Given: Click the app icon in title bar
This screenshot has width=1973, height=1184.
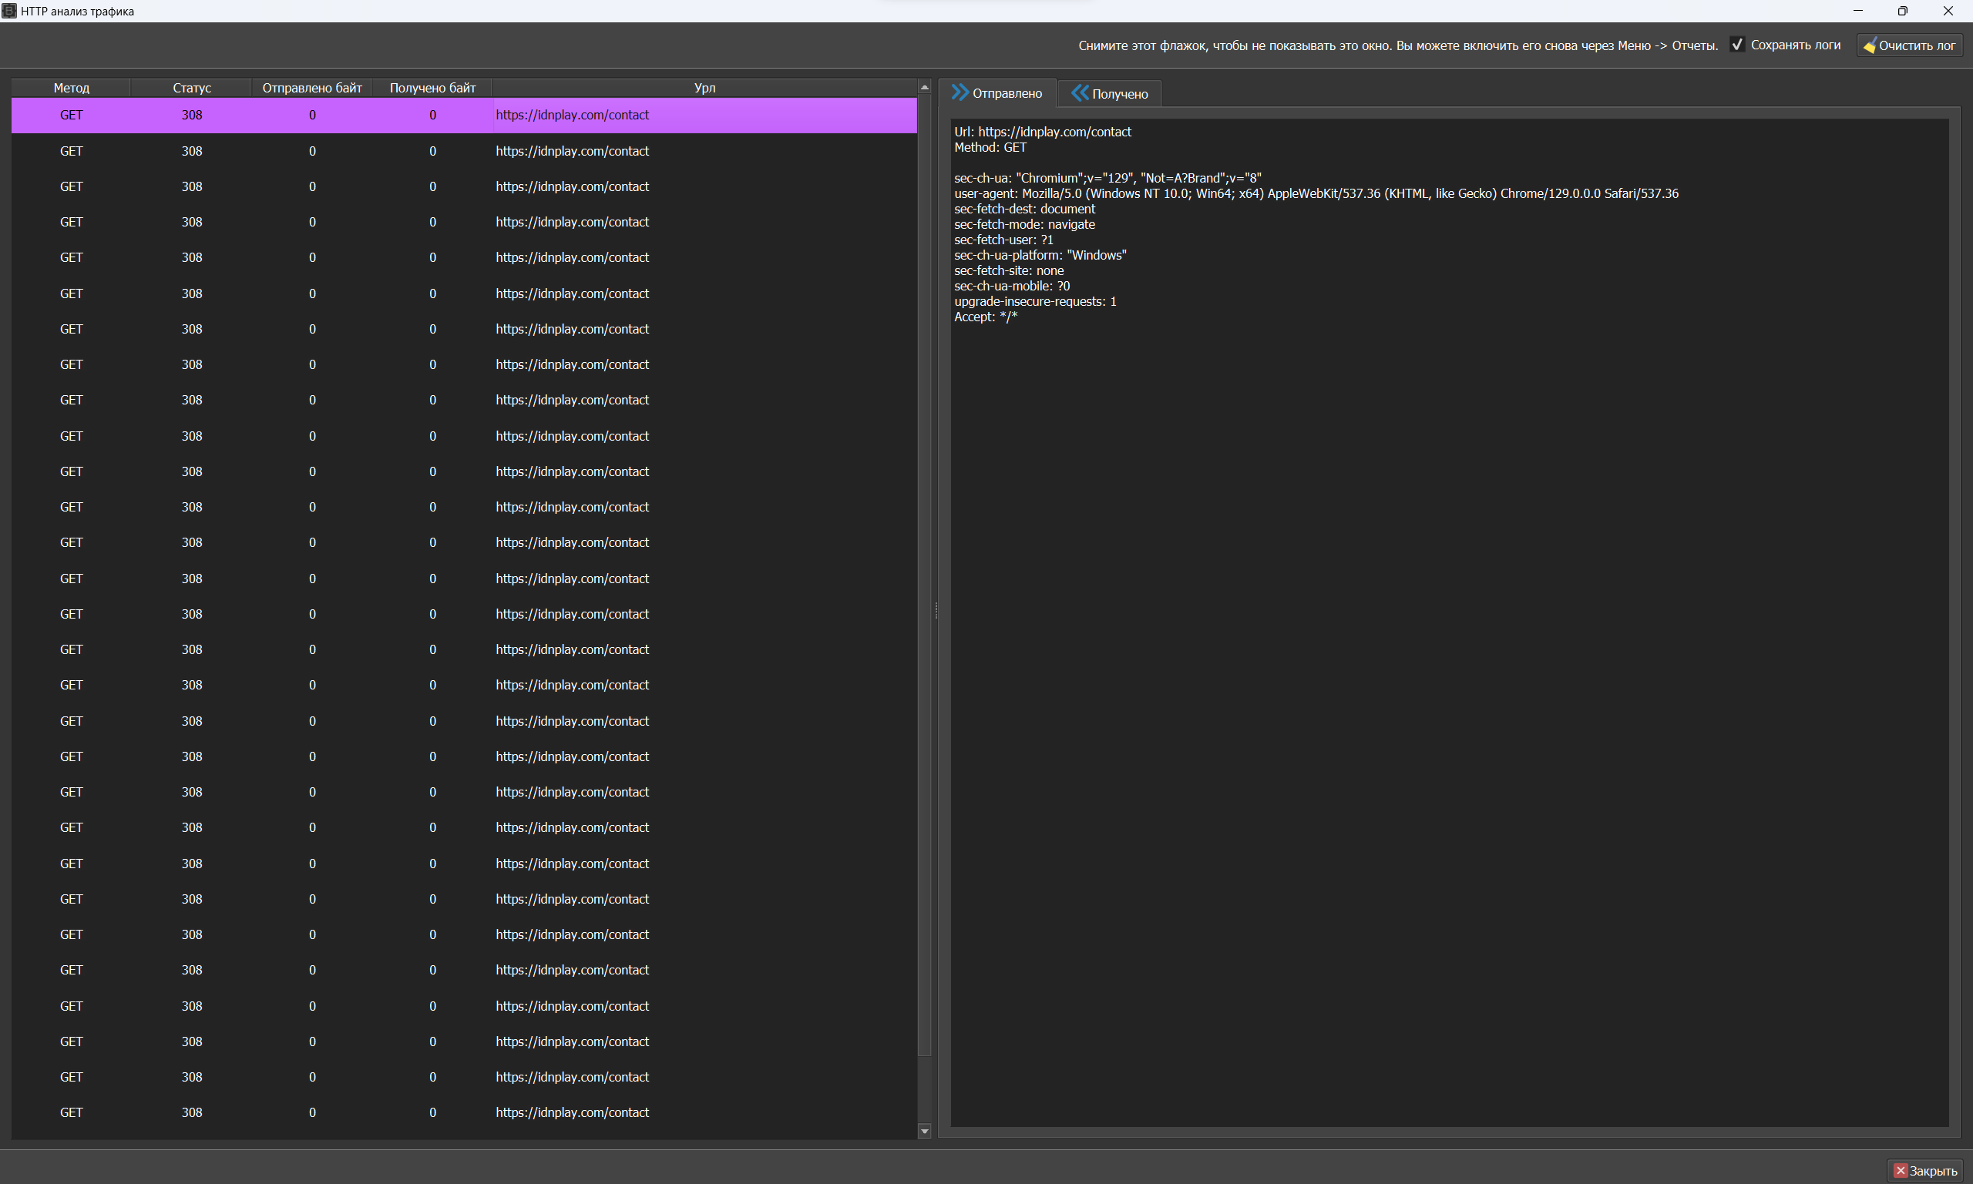Looking at the screenshot, I should (x=8, y=10).
